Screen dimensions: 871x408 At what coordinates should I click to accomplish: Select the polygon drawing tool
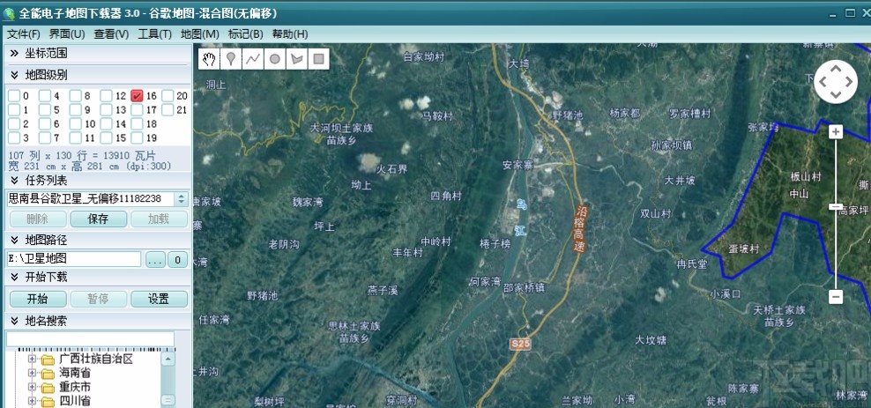pos(296,59)
